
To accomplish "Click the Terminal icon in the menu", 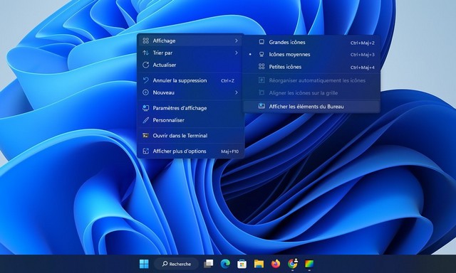I will click(x=145, y=136).
